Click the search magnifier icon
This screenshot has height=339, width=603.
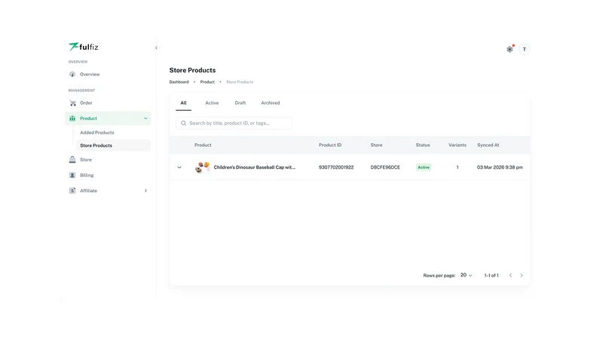click(x=183, y=124)
